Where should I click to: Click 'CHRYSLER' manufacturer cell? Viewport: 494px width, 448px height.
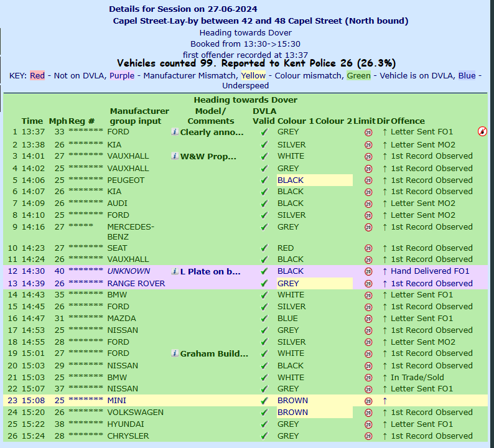[x=128, y=436]
